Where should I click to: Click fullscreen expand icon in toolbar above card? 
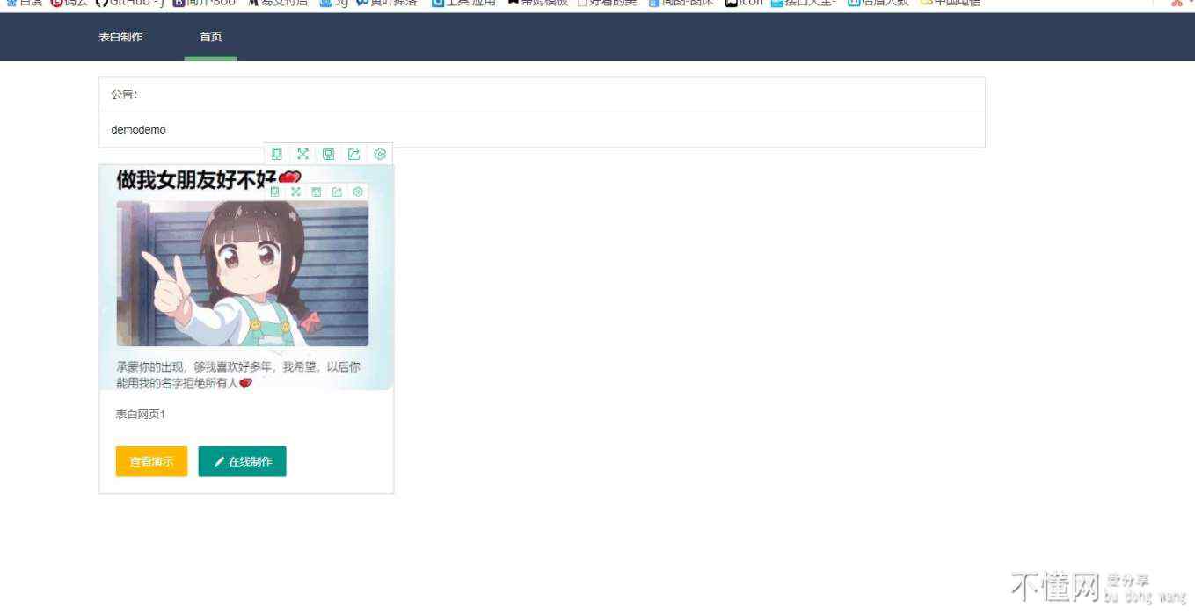(302, 154)
